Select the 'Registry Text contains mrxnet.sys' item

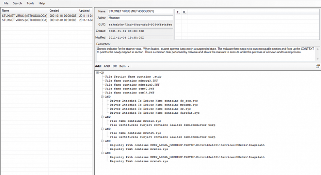(139, 161)
